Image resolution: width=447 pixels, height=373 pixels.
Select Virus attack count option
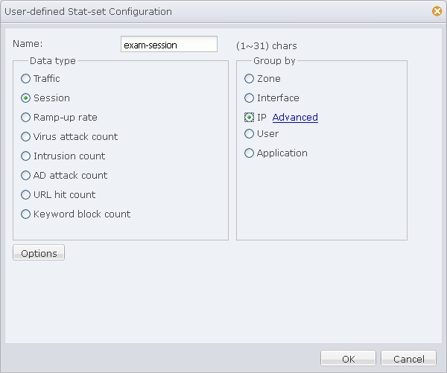pyautogui.click(x=26, y=136)
